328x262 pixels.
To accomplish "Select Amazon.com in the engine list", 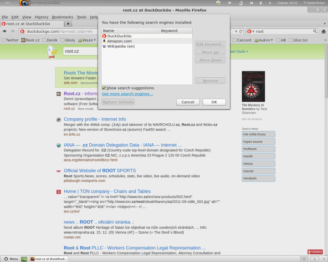I will (x=147, y=41).
